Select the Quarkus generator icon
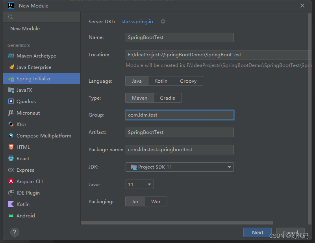The width and height of the screenshot is (315, 243). click(11, 102)
